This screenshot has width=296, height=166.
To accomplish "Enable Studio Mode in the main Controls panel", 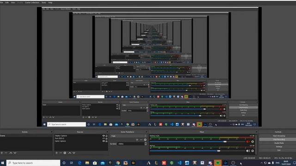I will (279, 143).
